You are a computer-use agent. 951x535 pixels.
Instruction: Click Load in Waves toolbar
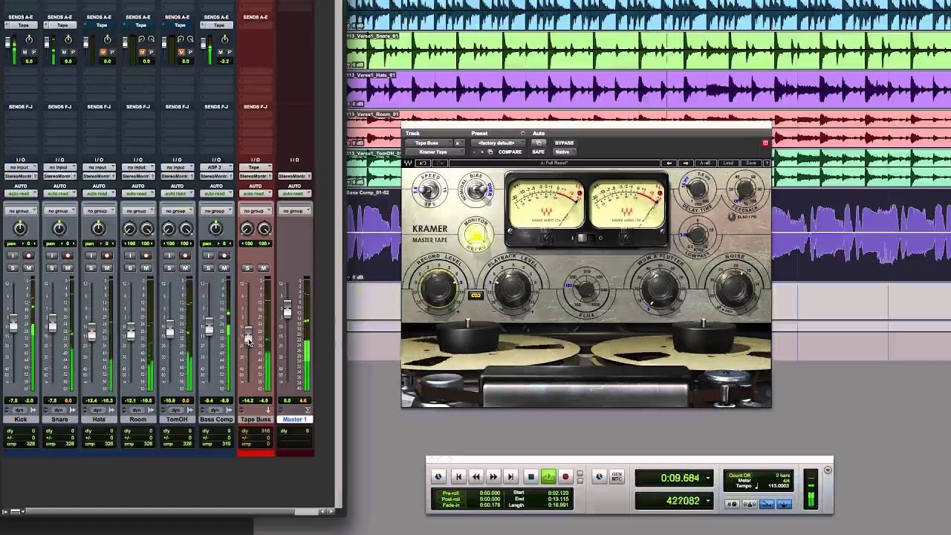(x=728, y=163)
